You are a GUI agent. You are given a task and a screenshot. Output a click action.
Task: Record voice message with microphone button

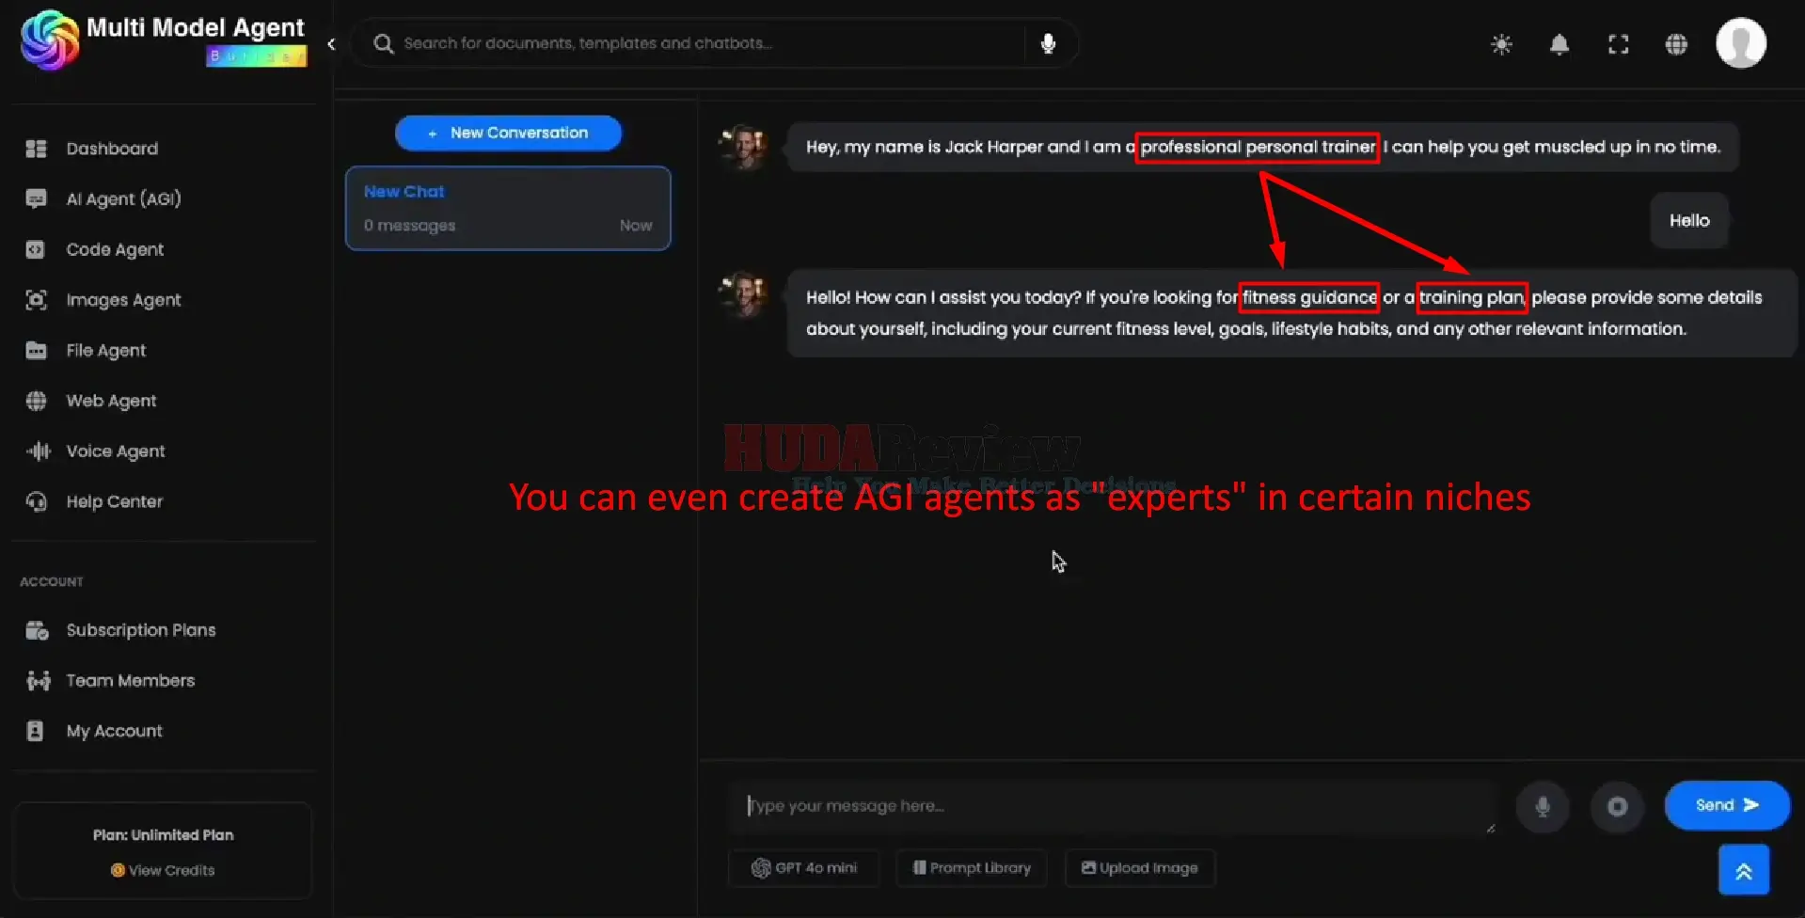tap(1543, 806)
